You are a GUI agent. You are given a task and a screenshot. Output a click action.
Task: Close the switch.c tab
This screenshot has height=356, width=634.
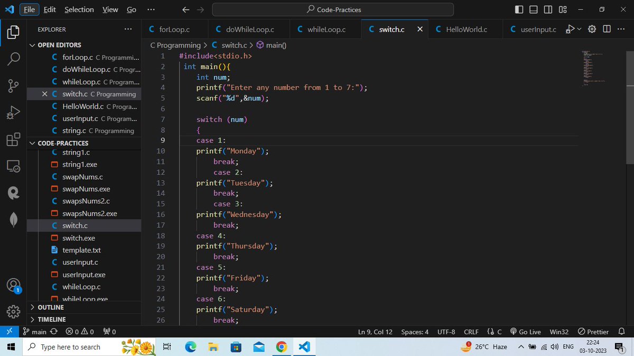[419, 29]
